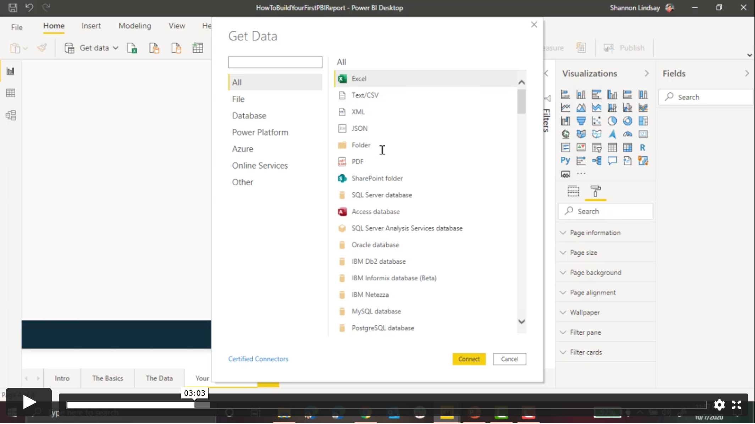Select the Table visualization icon

pyautogui.click(x=612, y=147)
